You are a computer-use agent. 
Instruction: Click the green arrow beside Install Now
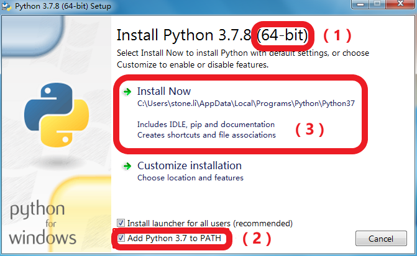pyautogui.click(x=127, y=92)
